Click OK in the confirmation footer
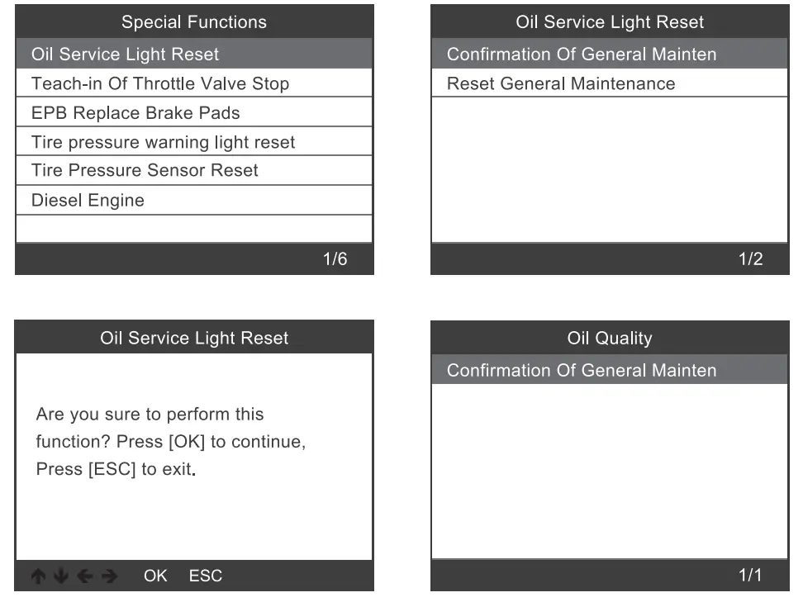The width and height of the screenshot is (803, 602). point(155,576)
